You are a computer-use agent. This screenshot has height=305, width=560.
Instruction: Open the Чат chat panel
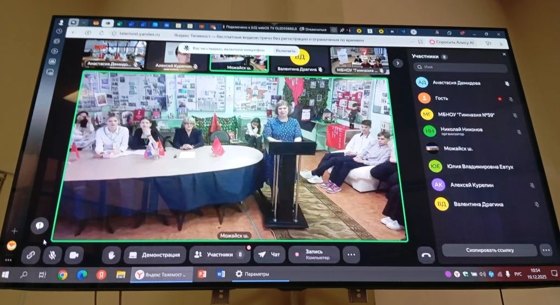pyautogui.click(x=270, y=255)
